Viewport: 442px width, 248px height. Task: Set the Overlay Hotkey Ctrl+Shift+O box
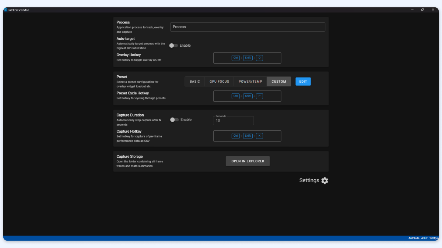(x=247, y=58)
